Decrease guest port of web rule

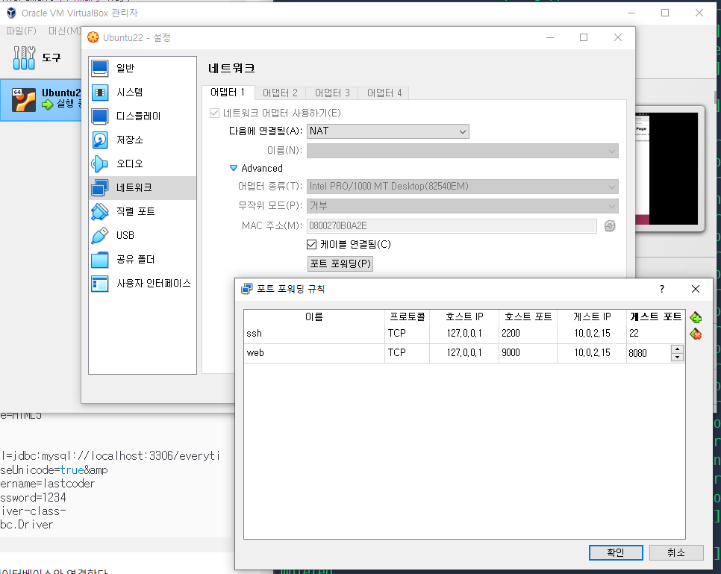click(x=677, y=358)
